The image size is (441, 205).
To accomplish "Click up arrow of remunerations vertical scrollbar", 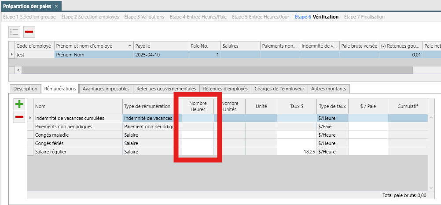I will pyautogui.click(x=431, y=117).
